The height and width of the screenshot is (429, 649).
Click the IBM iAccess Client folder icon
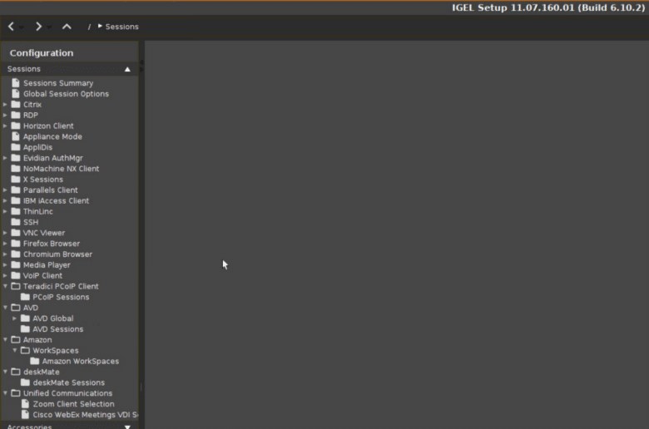click(x=16, y=200)
